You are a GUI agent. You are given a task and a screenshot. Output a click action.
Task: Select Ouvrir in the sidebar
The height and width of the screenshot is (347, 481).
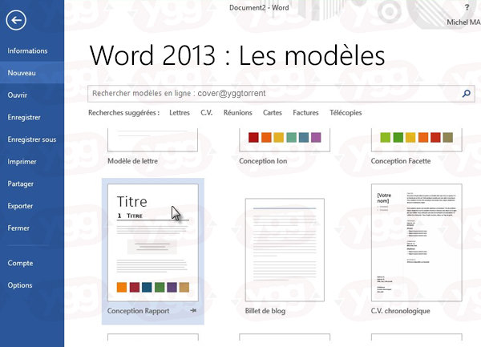pyautogui.click(x=18, y=95)
